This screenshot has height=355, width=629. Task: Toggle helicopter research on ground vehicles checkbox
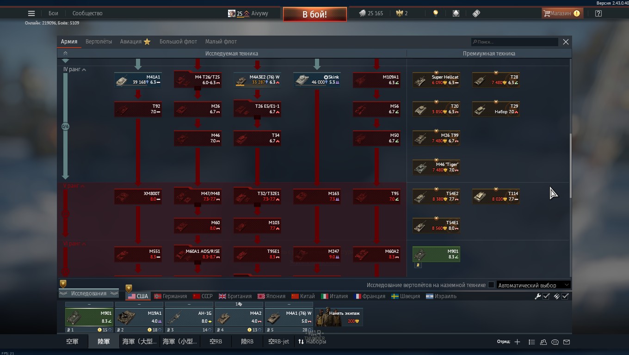[491, 285]
